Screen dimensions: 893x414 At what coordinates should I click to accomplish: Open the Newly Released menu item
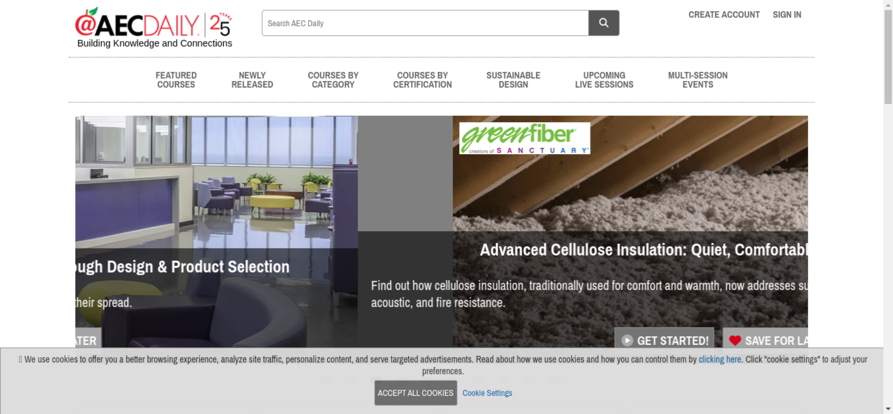(252, 80)
